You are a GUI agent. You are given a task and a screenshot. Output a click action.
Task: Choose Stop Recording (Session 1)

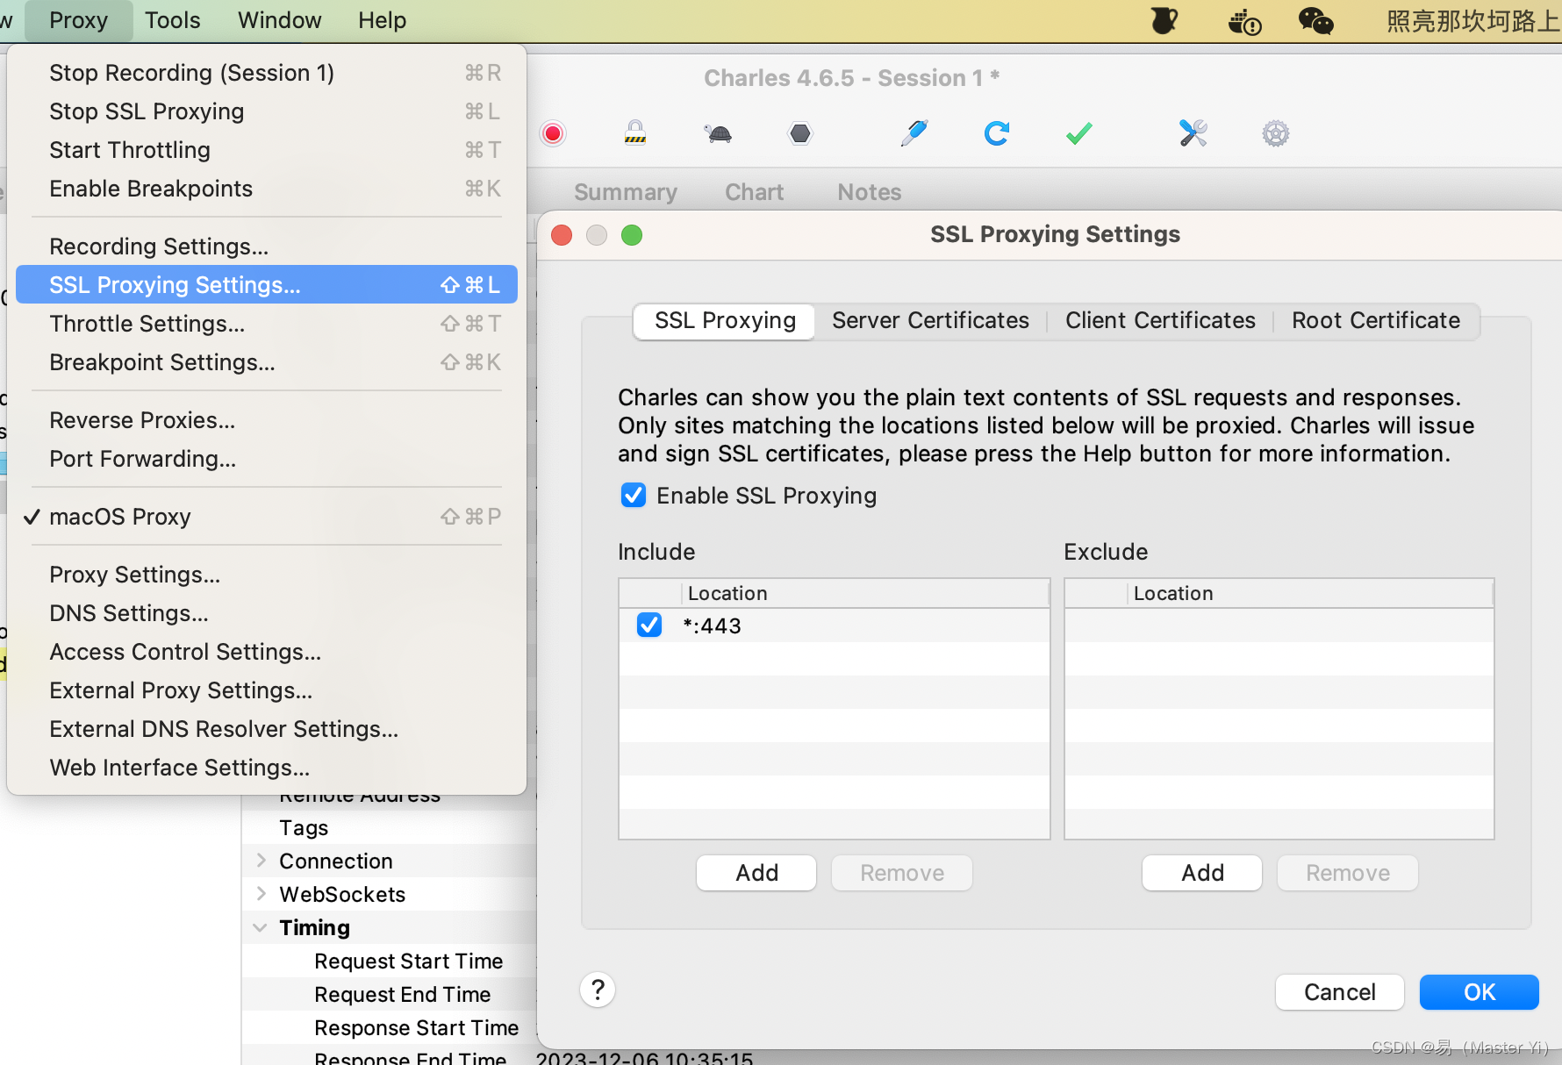pos(266,73)
